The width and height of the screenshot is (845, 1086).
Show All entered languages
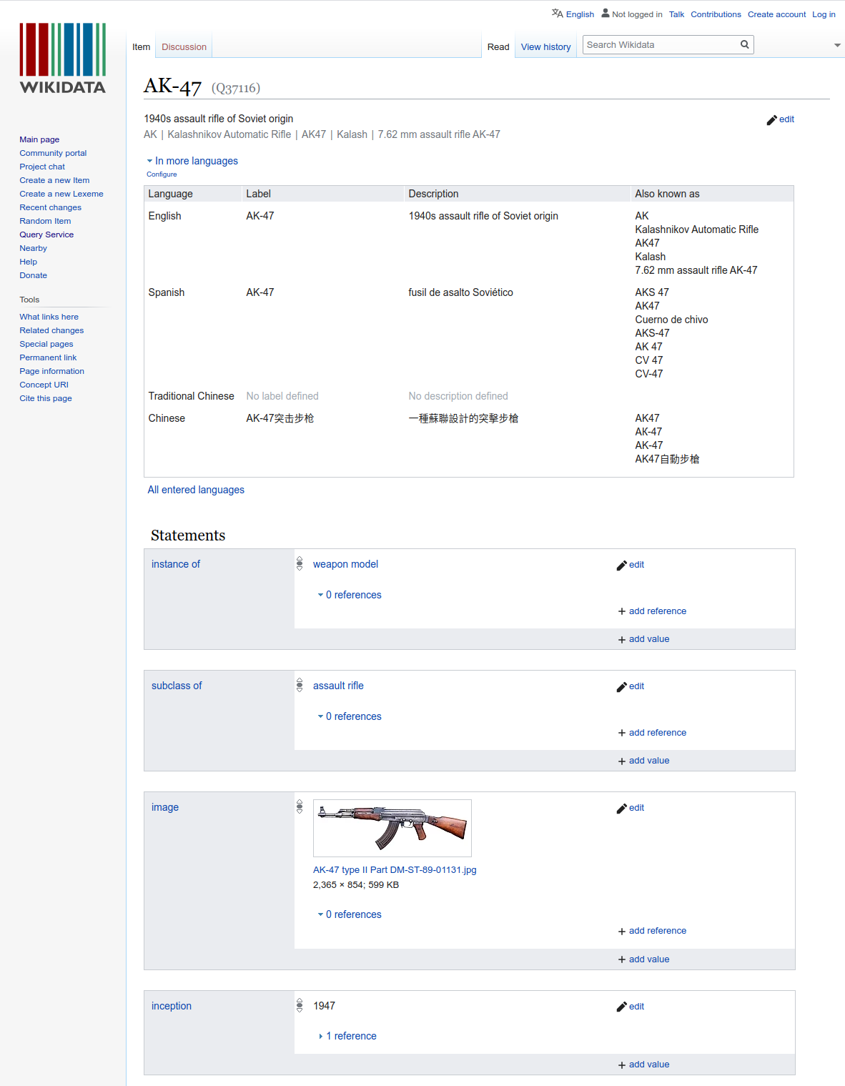tap(196, 490)
